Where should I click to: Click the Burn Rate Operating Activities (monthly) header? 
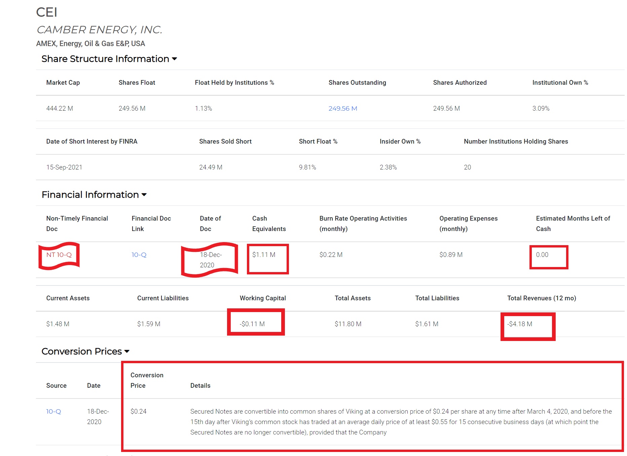[x=363, y=224]
